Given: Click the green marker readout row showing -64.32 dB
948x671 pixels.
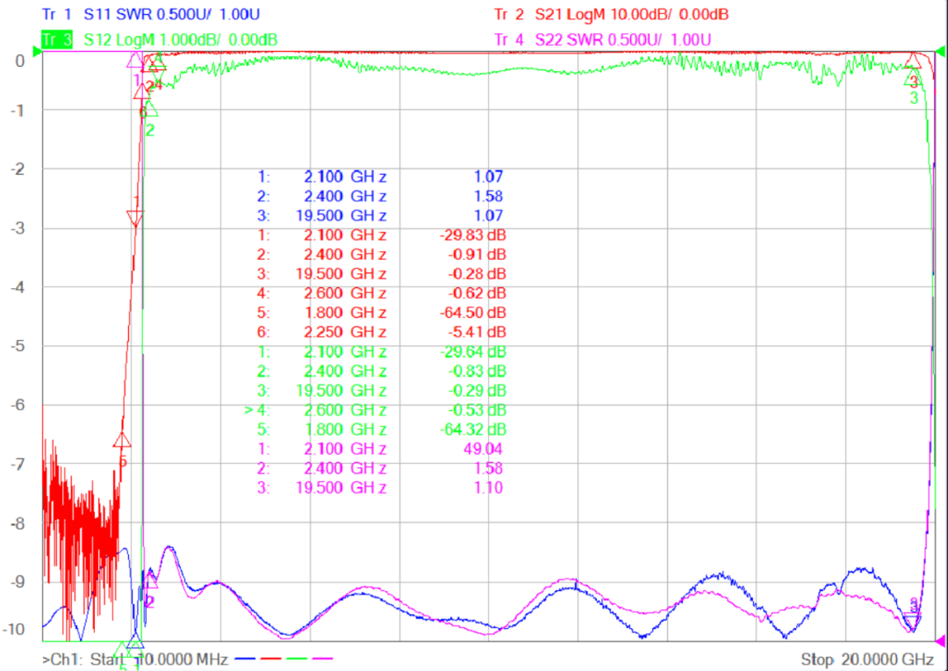Looking at the screenshot, I should (382, 429).
